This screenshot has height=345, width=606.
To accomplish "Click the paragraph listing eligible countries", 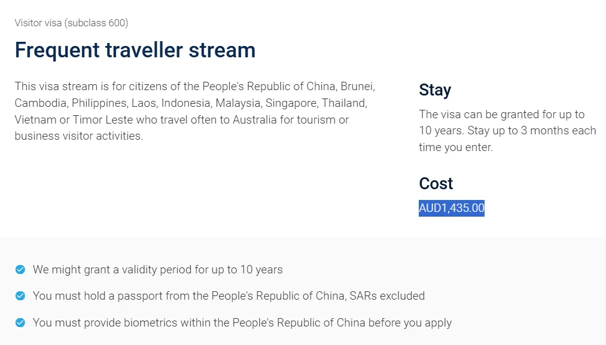I will [195, 111].
